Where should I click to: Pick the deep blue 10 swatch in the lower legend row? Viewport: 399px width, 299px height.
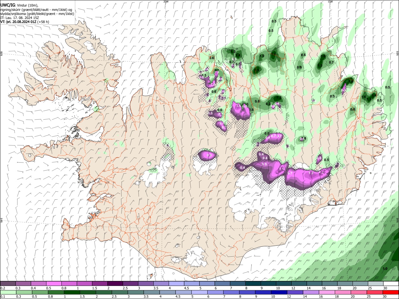[279, 292]
